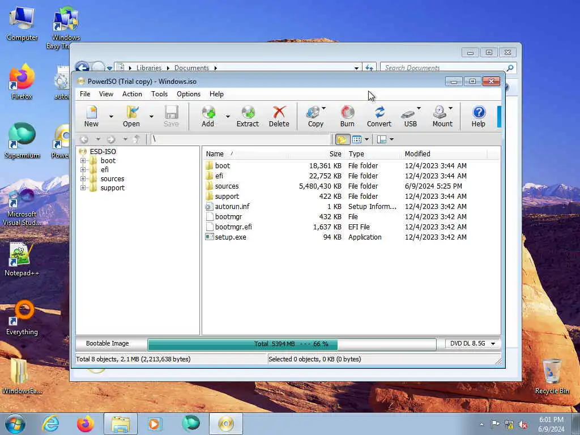The image size is (580, 435).
Task: Open Internet Explorer from the taskbar
Action: pyautogui.click(x=50, y=424)
